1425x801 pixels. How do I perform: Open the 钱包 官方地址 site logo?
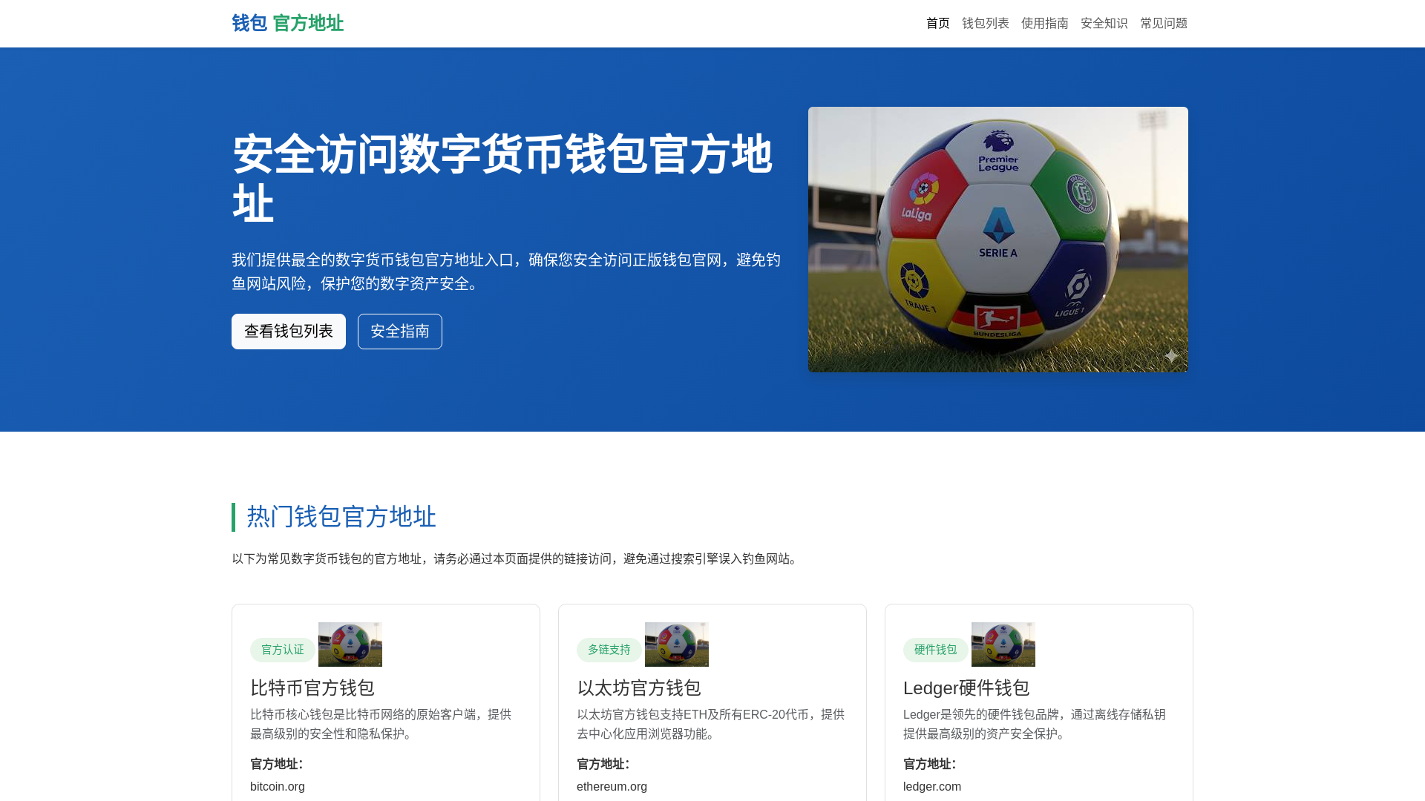point(287,24)
